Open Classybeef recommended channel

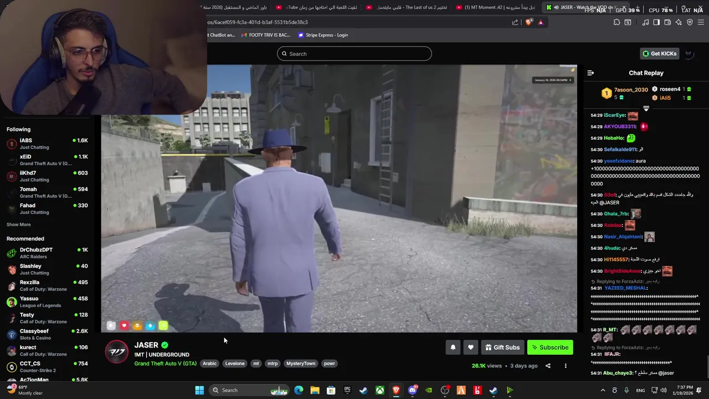pyautogui.click(x=47, y=334)
